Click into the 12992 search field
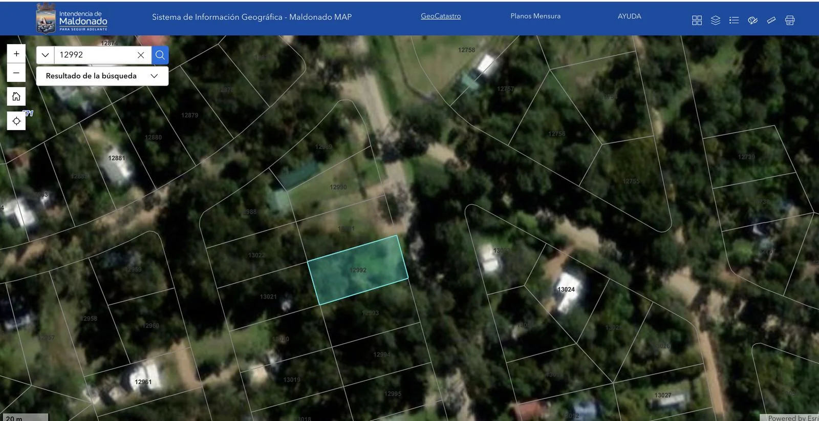The width and height of the screenshot is (819, 421). click(x=95, y=55)
